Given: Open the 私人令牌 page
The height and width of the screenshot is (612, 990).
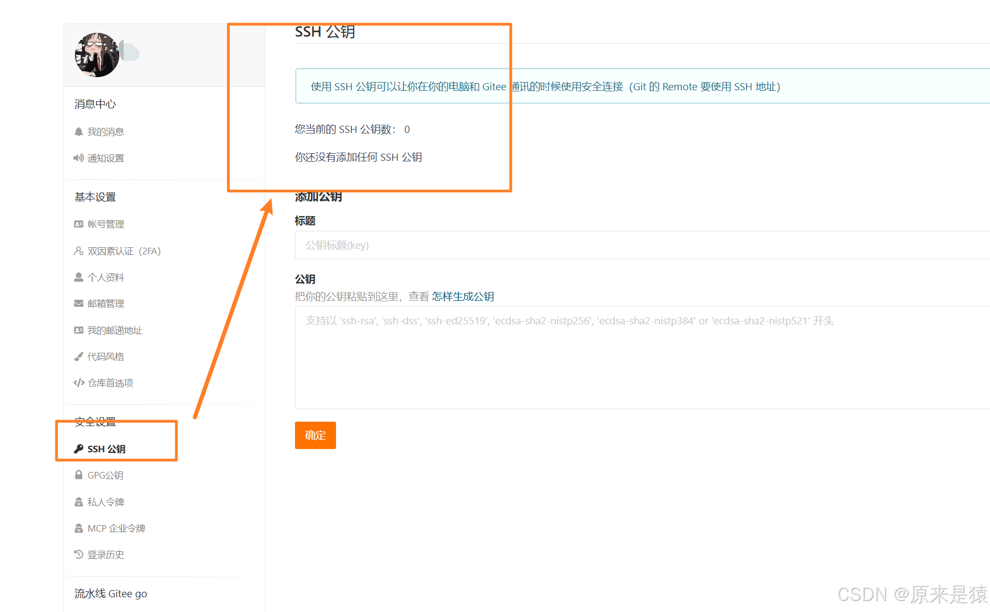Looking at the screenshot, I should [x=106, y=502].
